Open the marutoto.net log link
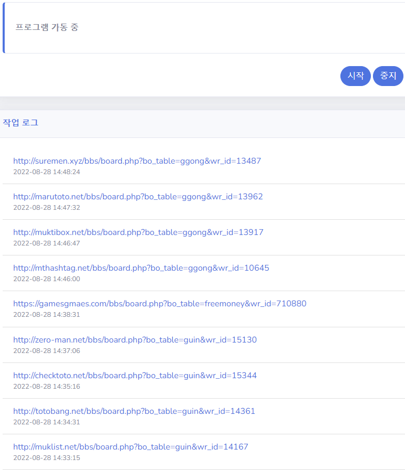This screenshot has height=470, width=405. tap(138, 197)
